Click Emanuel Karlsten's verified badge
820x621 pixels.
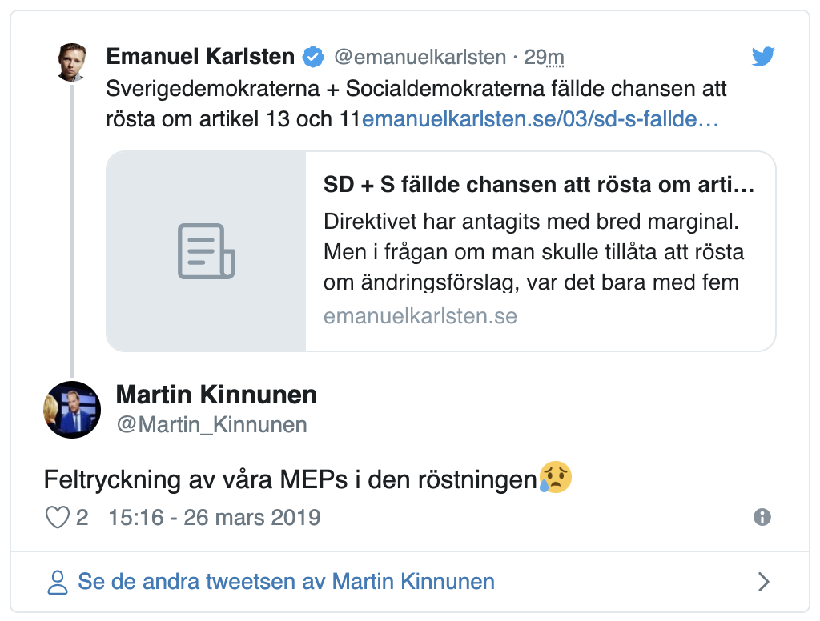point(313,57)
